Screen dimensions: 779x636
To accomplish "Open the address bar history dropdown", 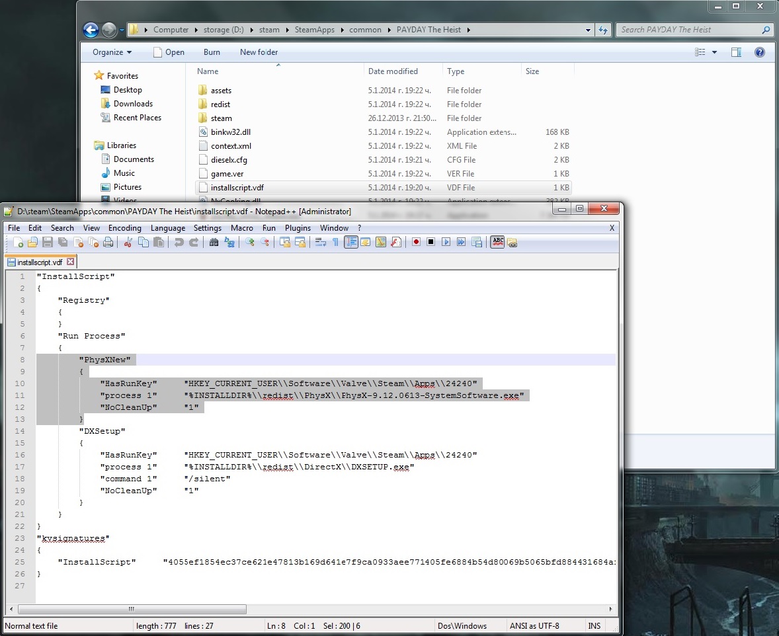I will [589, 30].
